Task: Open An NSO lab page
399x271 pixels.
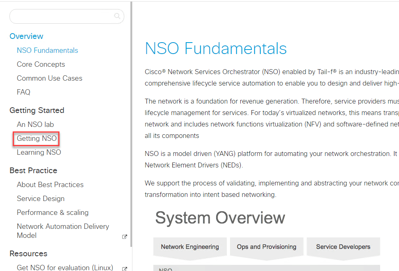Action: tap(35, 124)
